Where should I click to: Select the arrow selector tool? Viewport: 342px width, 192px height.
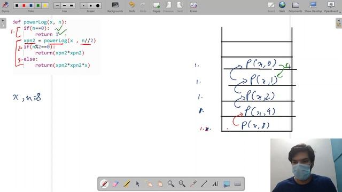(138, 183)
